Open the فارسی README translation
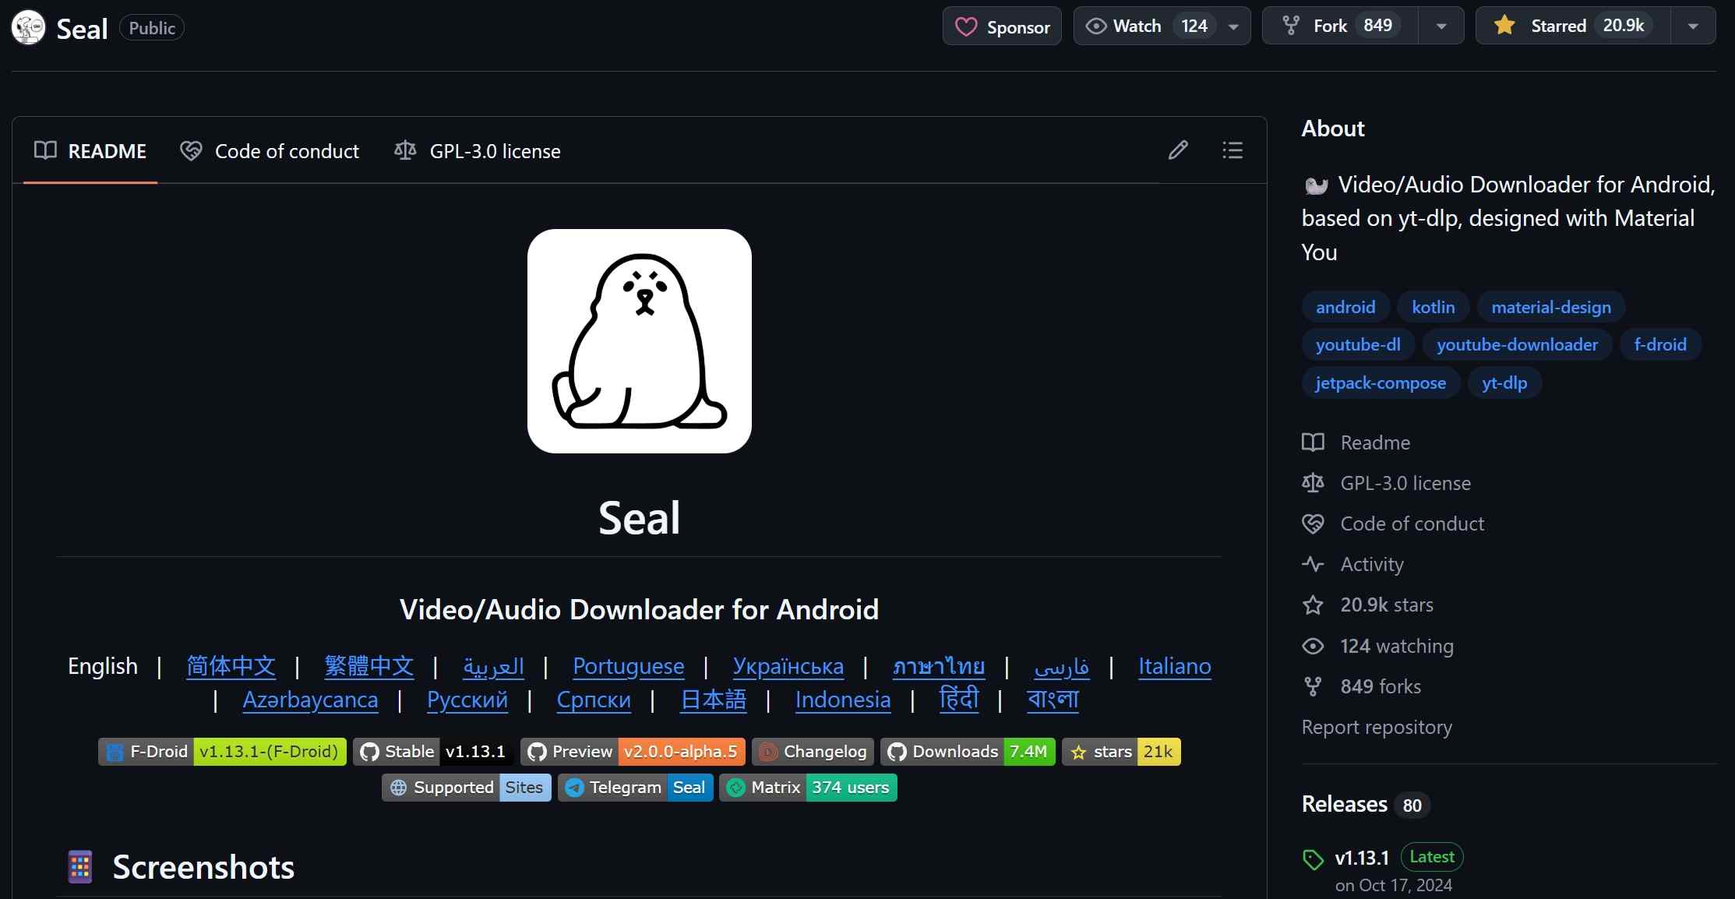This screenshot has width=1735, height=899. [x=1061, y=666]
